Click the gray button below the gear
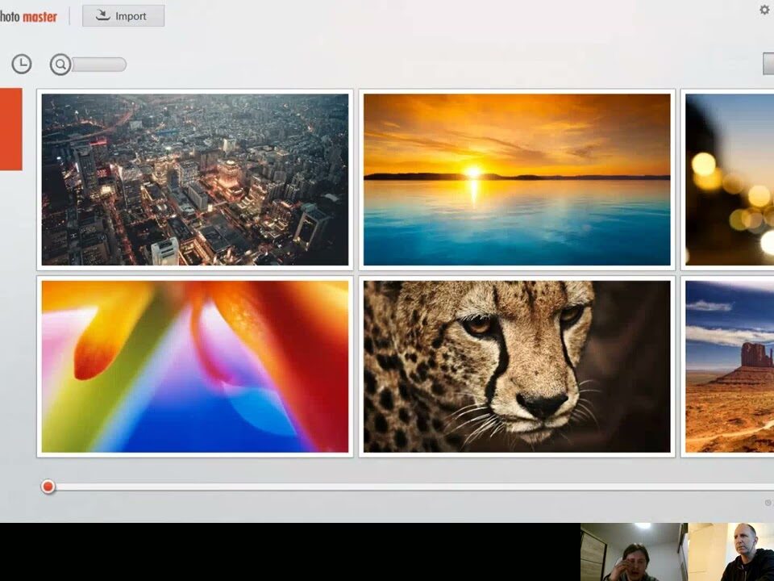This screenshot has height=581, width=774. pos(768,65)
